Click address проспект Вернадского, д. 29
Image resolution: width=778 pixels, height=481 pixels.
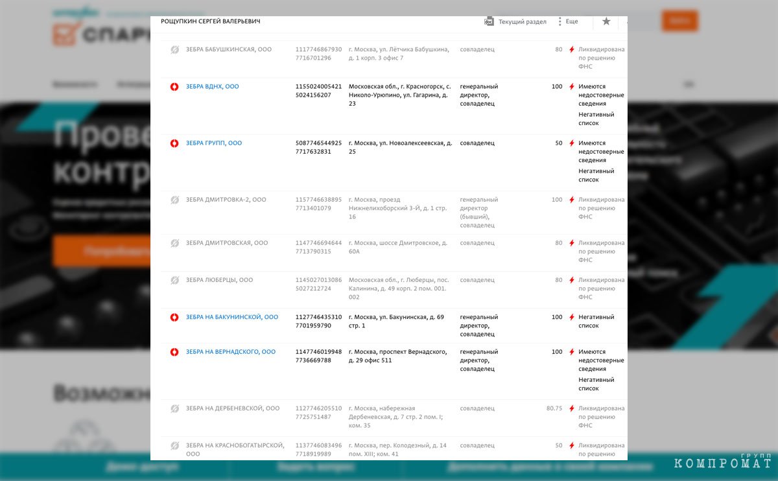[398, 356]
